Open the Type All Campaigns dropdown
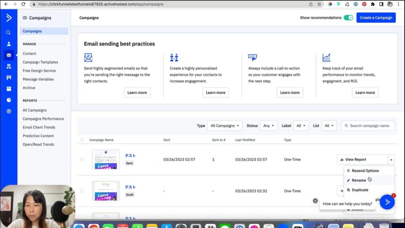The image size is (405, 228). click(x=225, y=126)
